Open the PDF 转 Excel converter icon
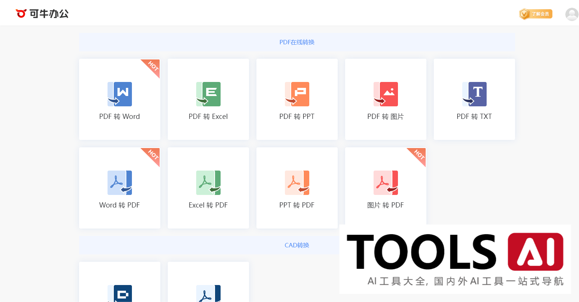The width and height of the screenshot is (579, 302). (208, 94)
